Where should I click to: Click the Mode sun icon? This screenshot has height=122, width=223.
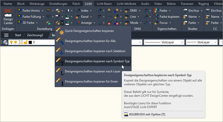pyautogui.click(x=127, y=23)
